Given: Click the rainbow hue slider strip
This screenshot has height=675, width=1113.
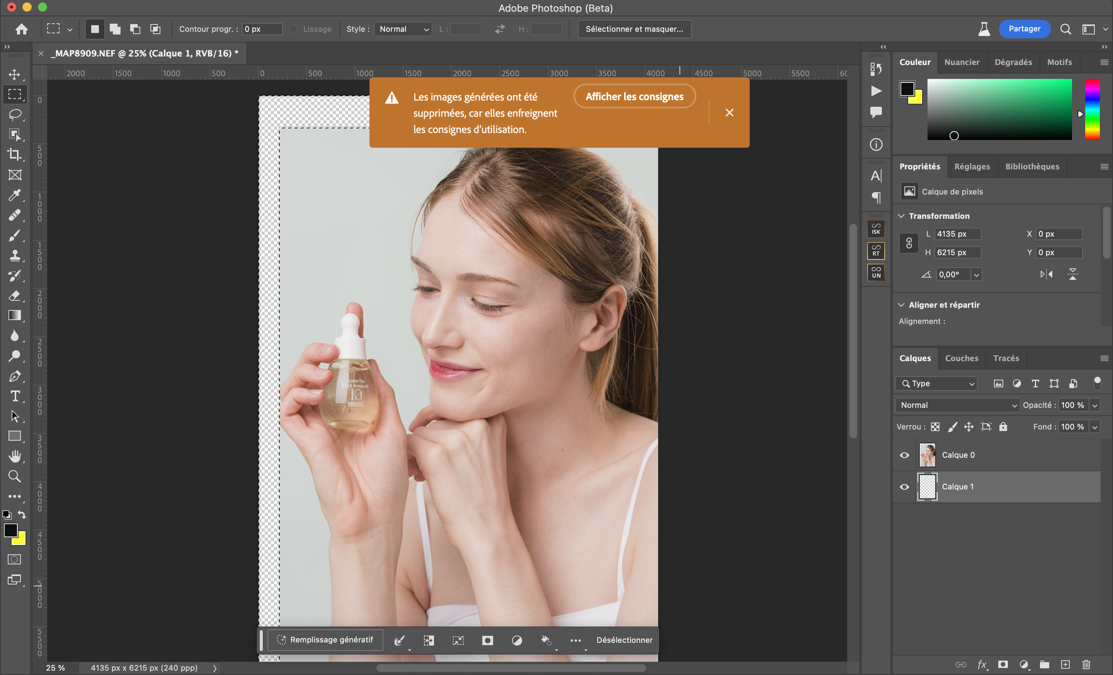Looking at the screenshot, I should [x=1092, y=109].
